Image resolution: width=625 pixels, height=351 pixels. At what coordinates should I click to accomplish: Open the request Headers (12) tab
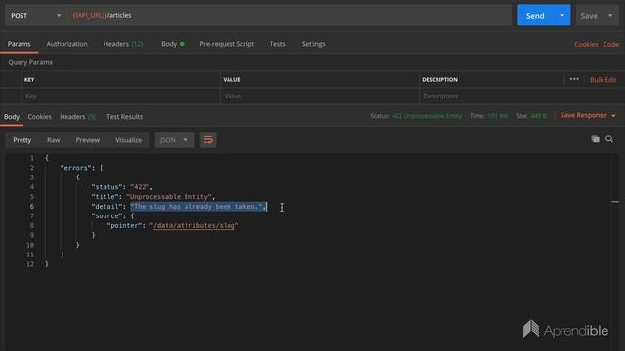(x=123, y=44)
